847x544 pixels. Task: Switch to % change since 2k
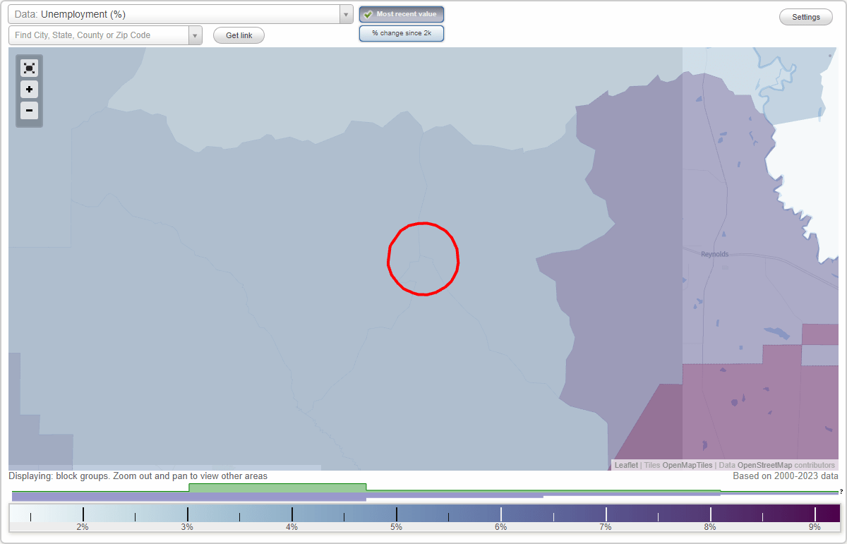[x=402, y=33]
